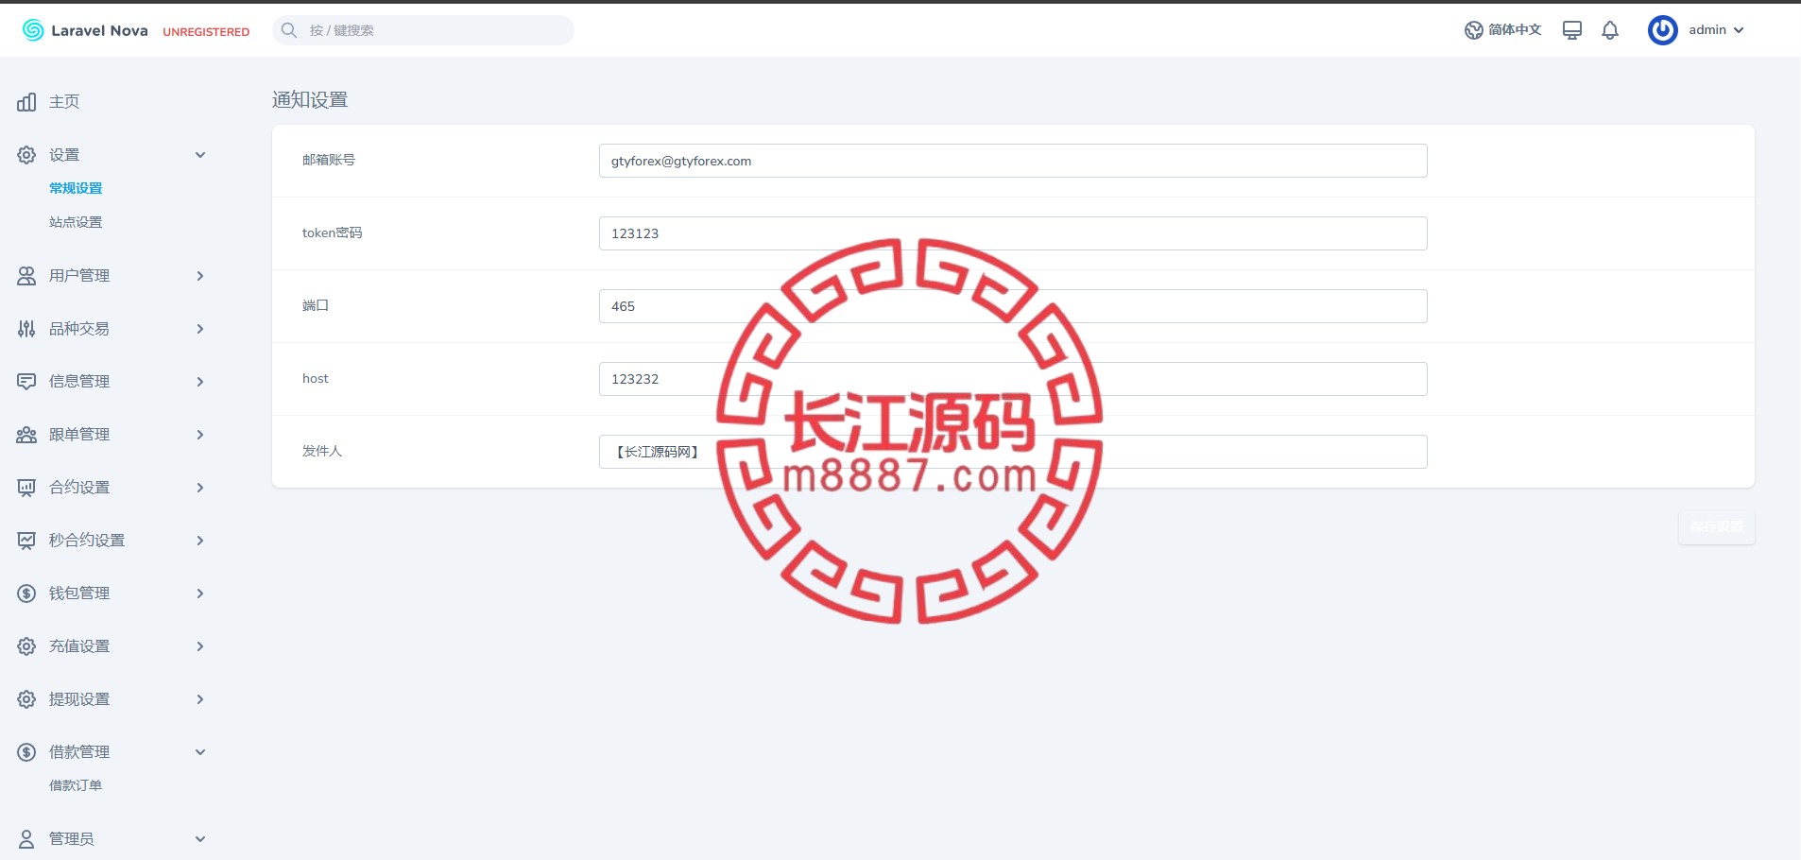Click the 发件人 field label
This screenshot has height=860, width=1801.
coord(322,451)
